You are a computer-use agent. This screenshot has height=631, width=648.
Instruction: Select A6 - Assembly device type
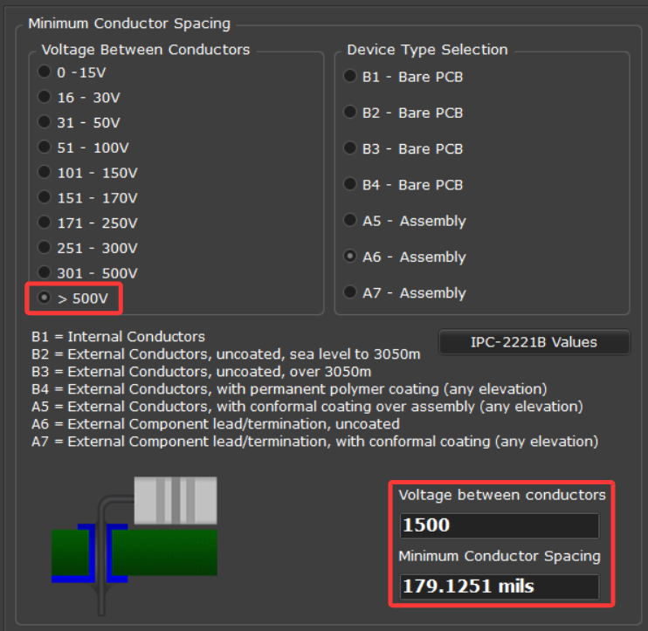404,257
